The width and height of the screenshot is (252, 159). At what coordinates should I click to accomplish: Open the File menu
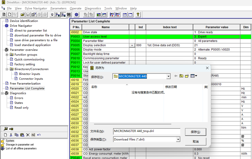(x=9, y=8)
